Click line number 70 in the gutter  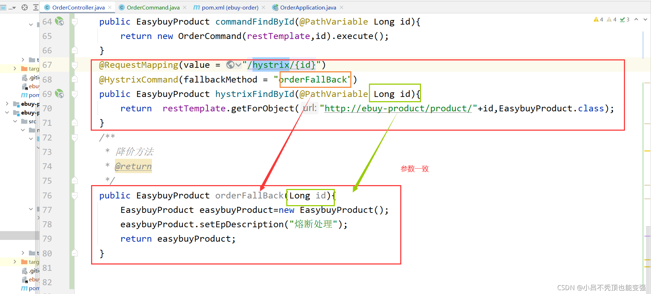[47, 109]
